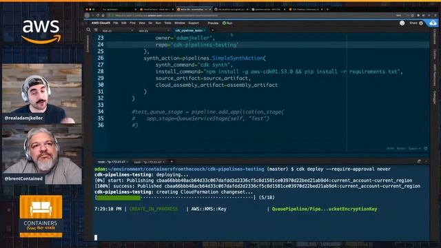This screenshot has height=248, width=441.
Task: Switch to the first browser tab
Action: pos(119,9)
